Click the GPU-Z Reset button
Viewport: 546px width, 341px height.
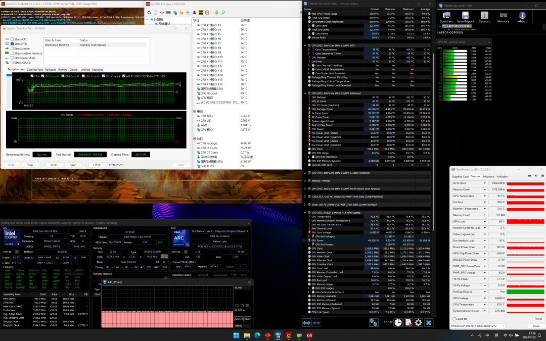[538, 319]
